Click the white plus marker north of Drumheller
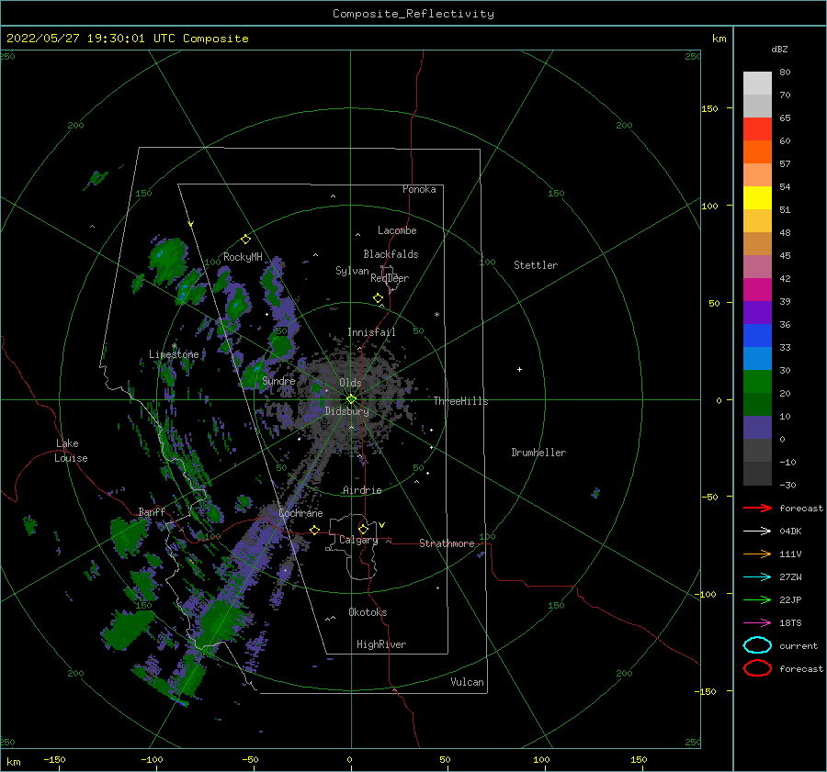Viewport: 827px width, 772px height. point(519,369)
